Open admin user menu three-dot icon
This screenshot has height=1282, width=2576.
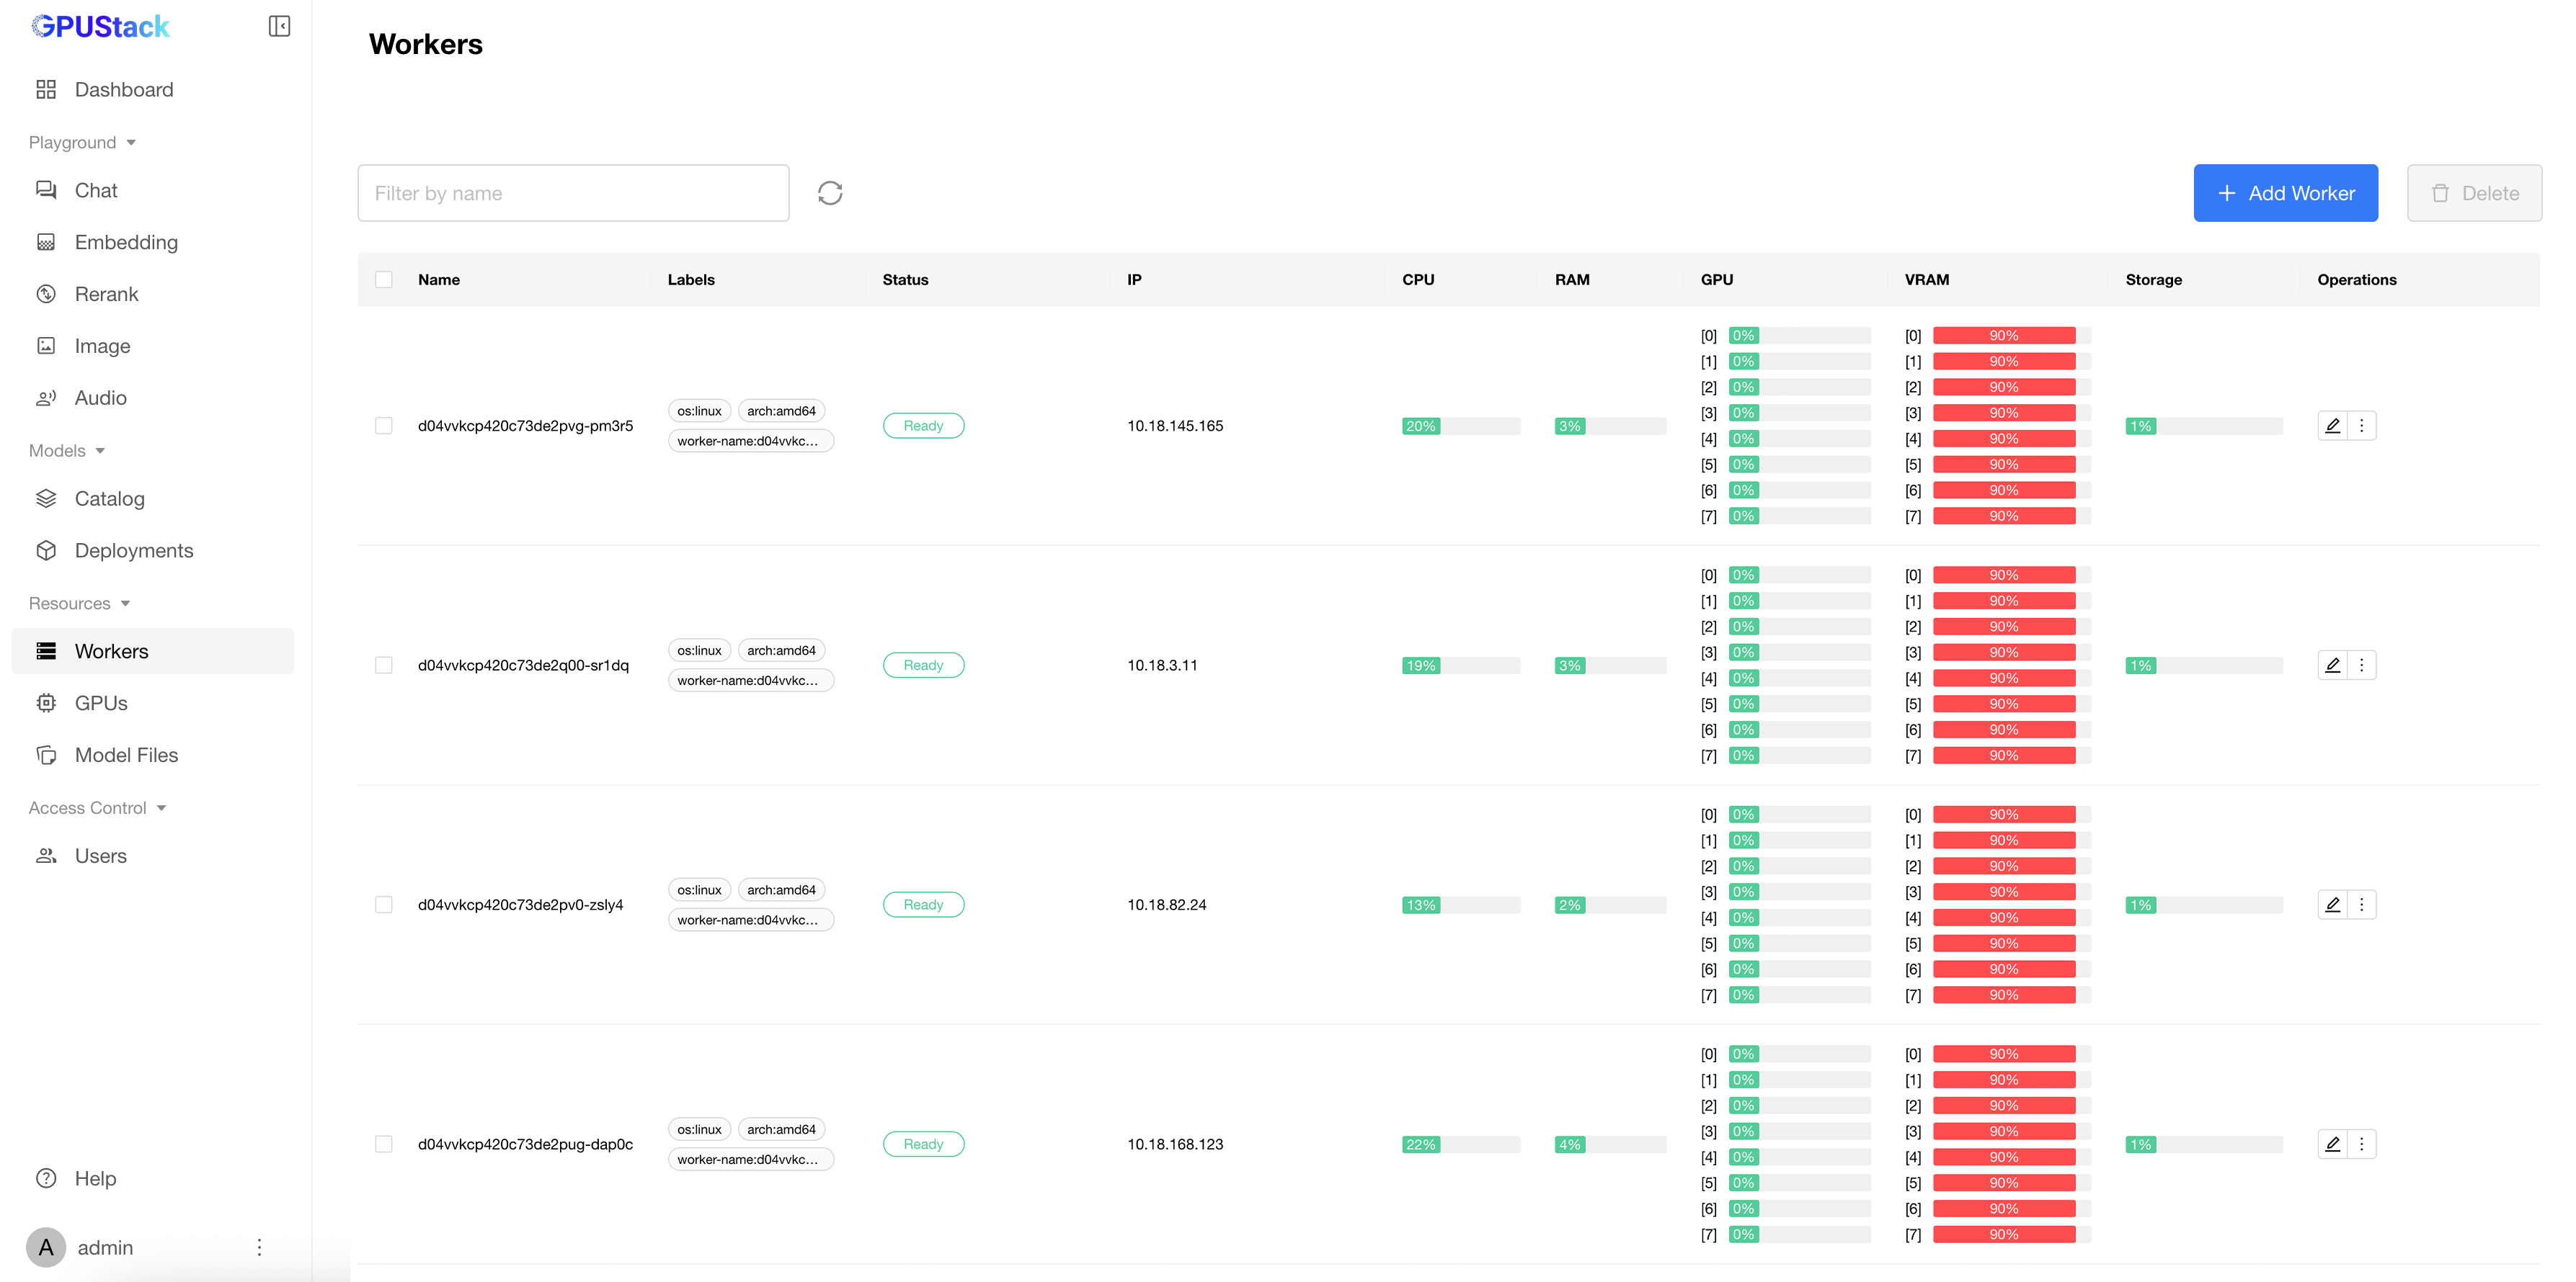[259, 1247]
